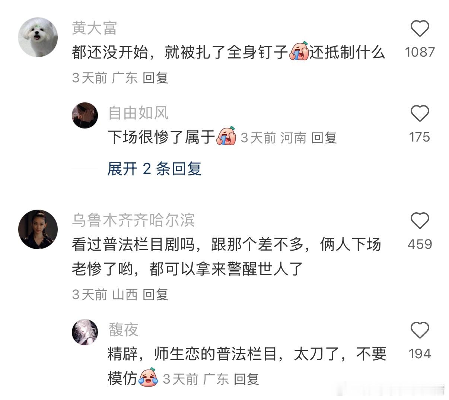Open username 自由如风 profile

pos(138,113)
